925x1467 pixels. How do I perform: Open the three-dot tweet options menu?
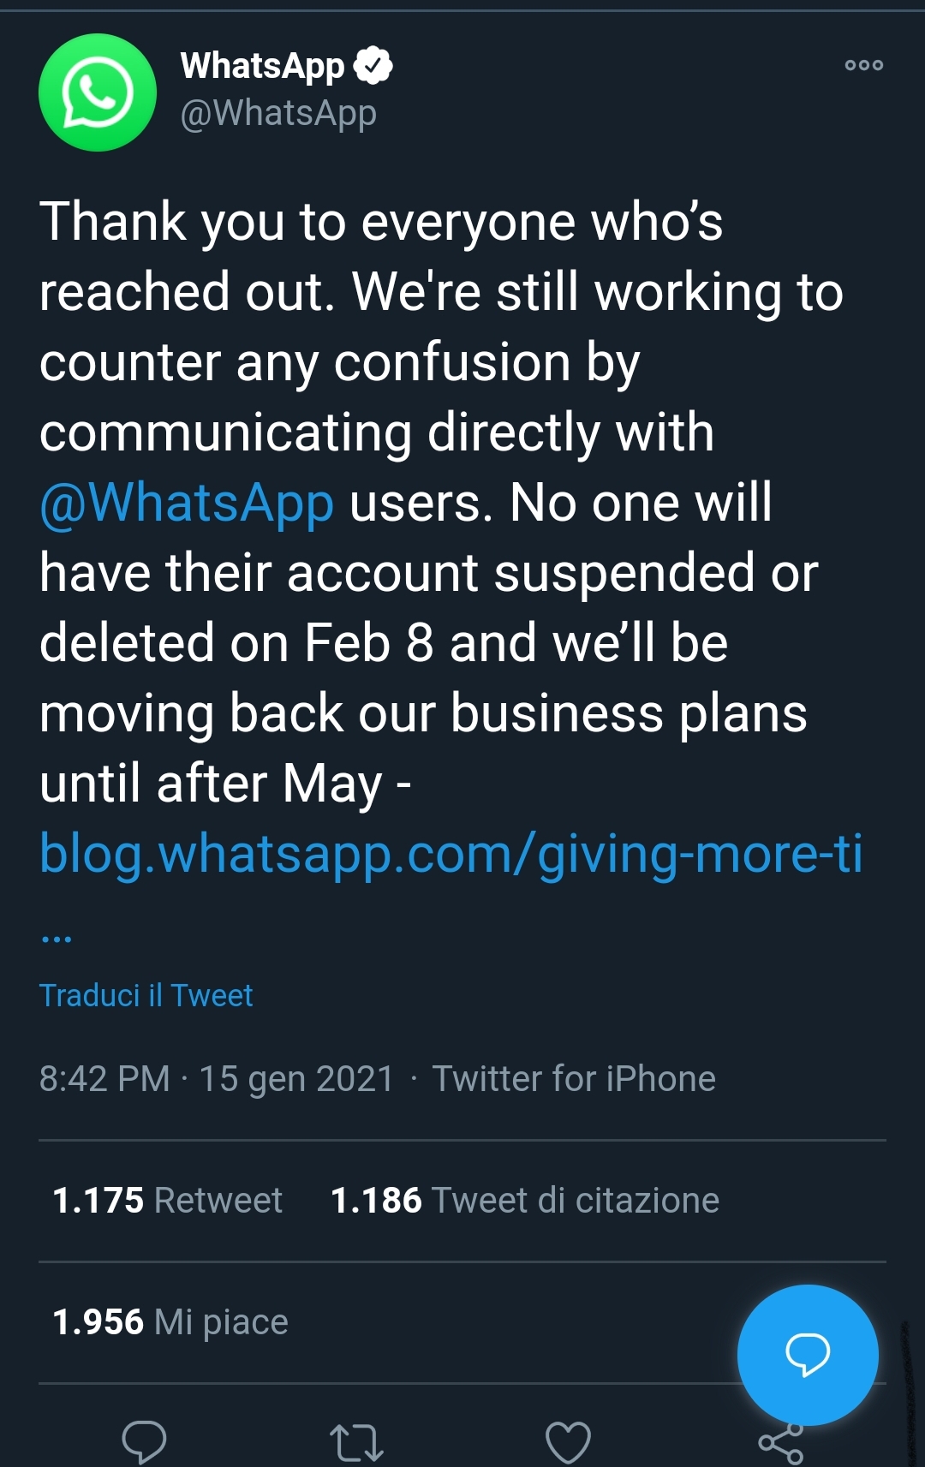863,65
